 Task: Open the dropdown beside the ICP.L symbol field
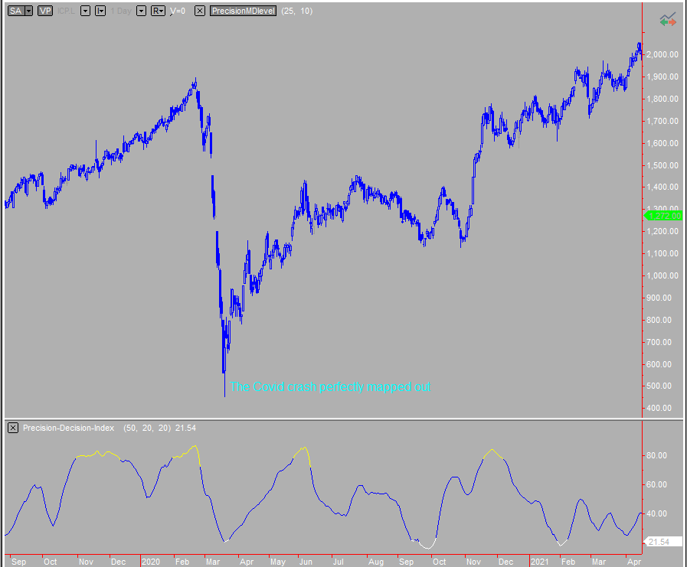coord(85,11)
